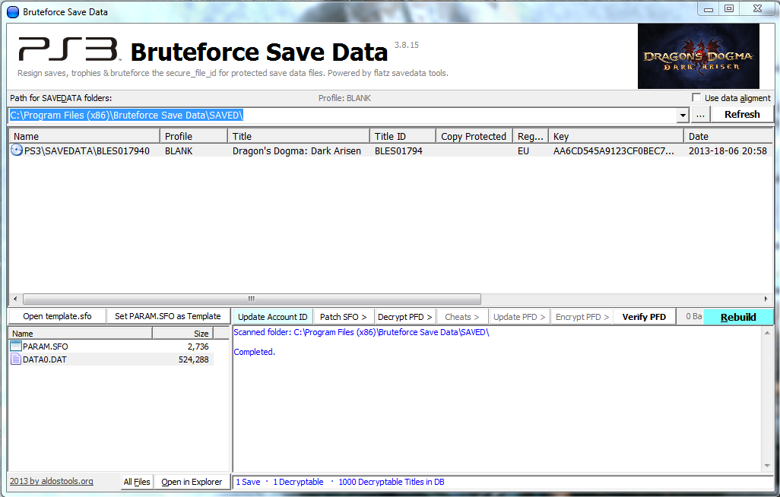
Task: Click the AA6CD545A9123CF0BEC7... key cell
Action: click(x=614, y=150)
